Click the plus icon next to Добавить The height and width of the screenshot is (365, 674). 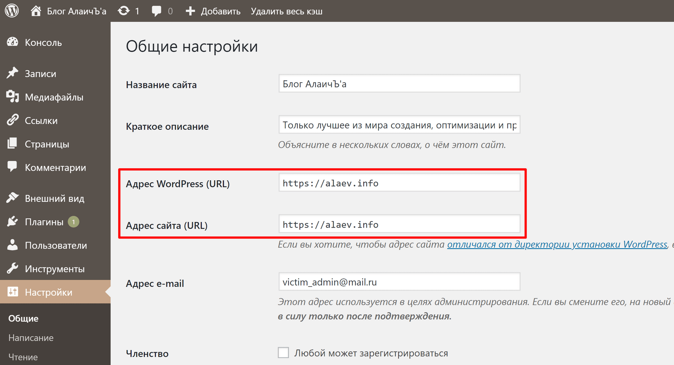[190, 11]
